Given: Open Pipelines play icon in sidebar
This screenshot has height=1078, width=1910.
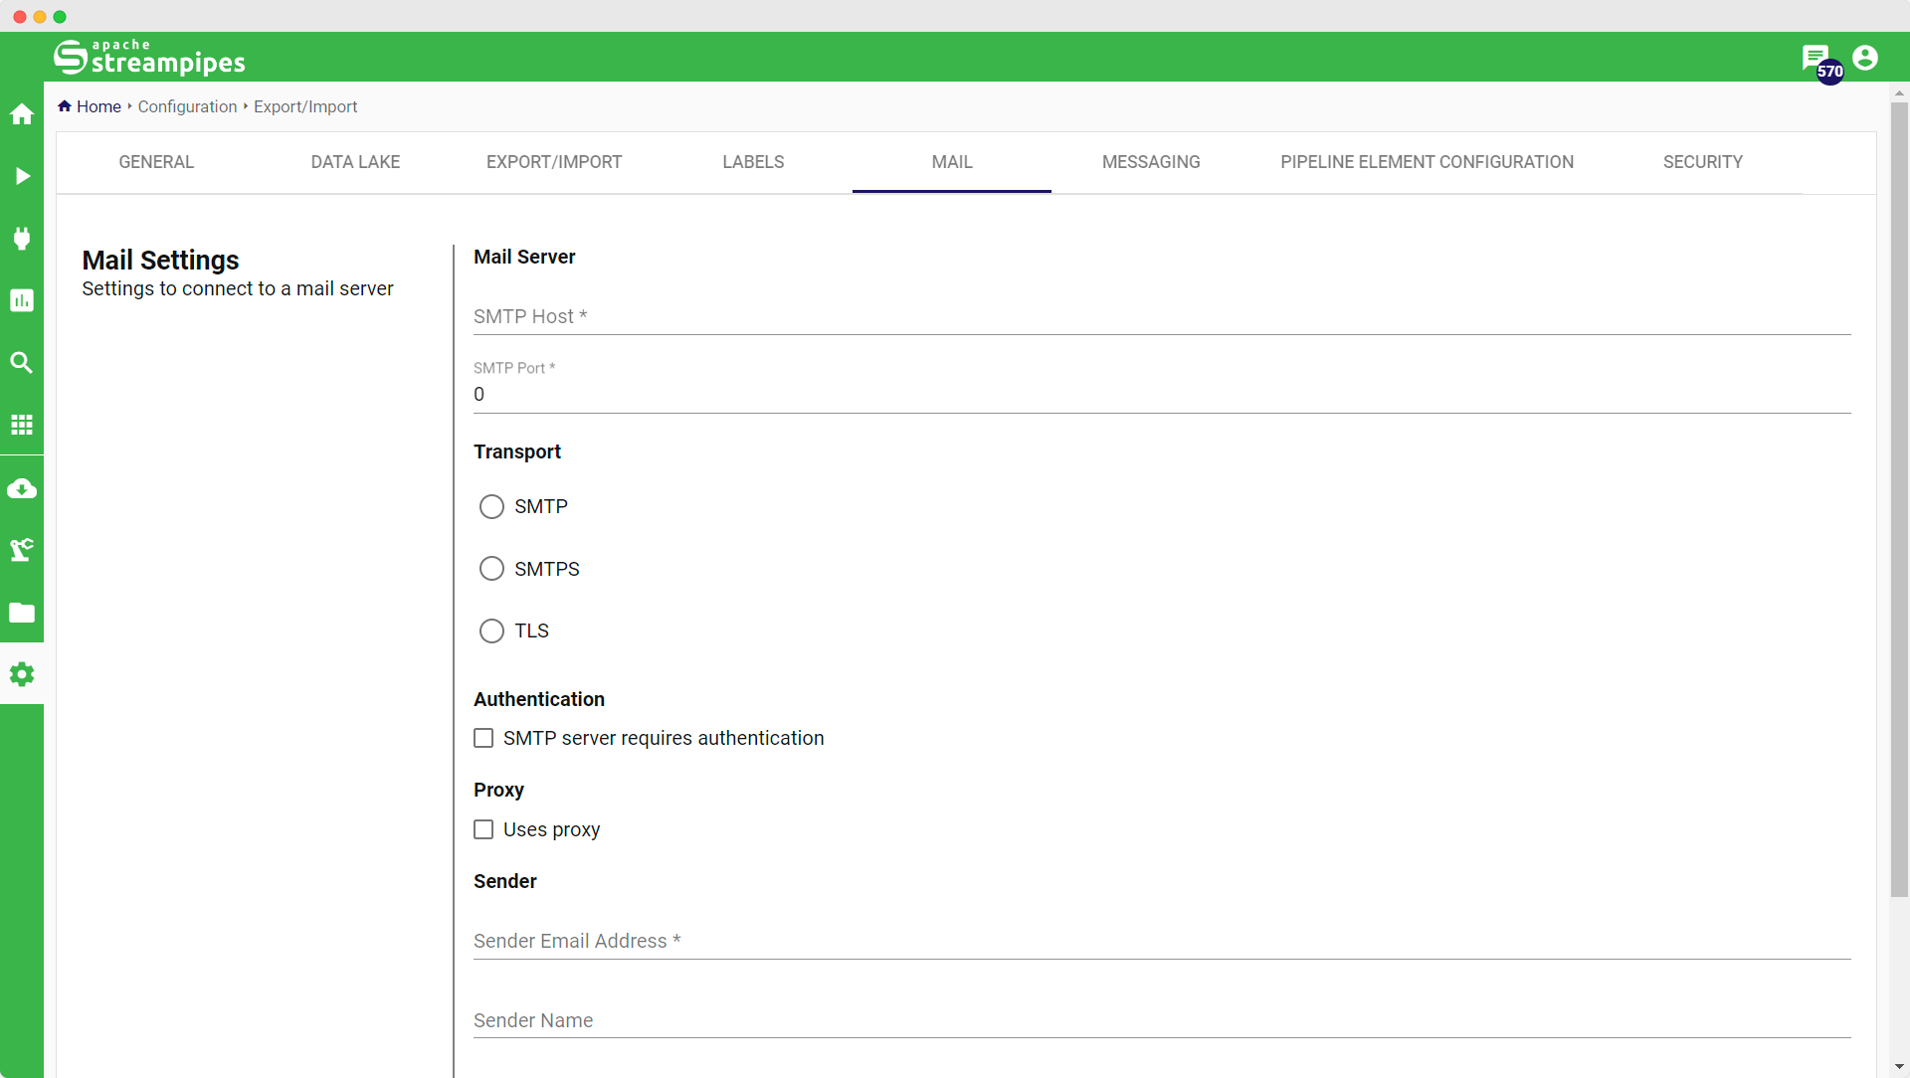Looking at the screenshot, I should pyautogui.click(x=22, y=176).
